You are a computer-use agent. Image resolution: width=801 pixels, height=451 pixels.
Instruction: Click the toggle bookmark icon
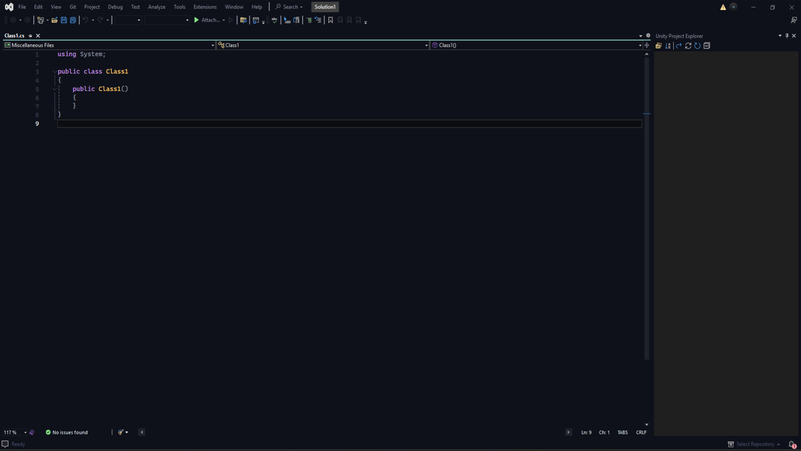coord(330,20)
